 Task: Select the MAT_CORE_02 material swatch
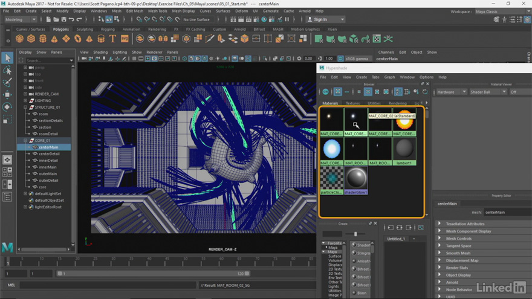pyautogui.click(x=355, y=122)
